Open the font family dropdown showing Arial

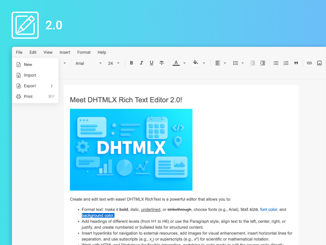[x=89, y=63]
